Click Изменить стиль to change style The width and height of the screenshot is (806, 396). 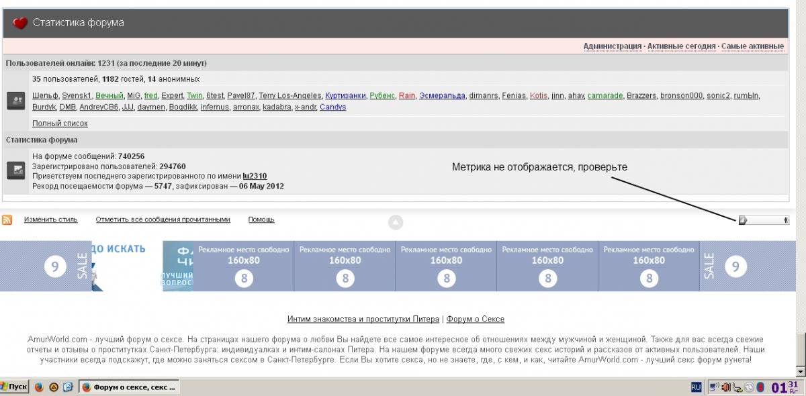coord(51,219)
